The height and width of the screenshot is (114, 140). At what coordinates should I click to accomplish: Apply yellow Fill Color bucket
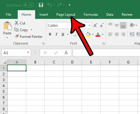click(x=88, y=34)
